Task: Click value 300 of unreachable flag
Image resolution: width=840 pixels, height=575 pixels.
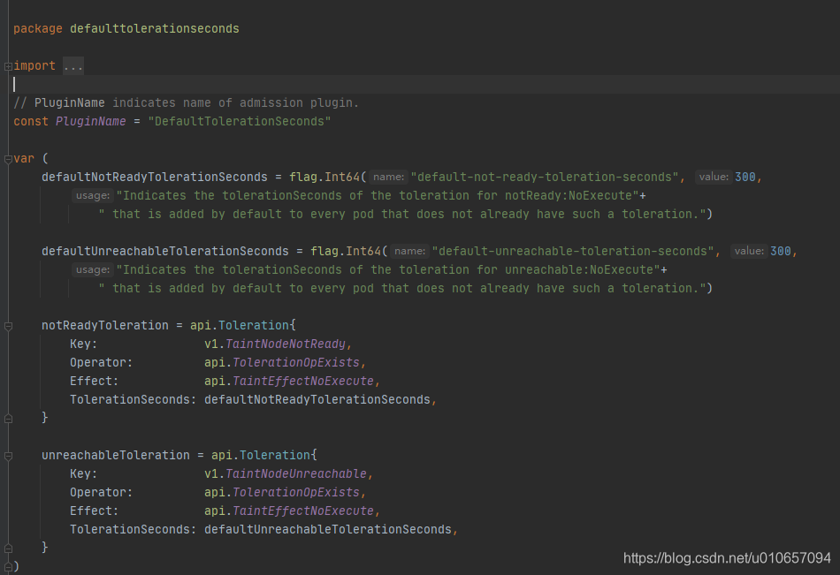Action: point(781,251)
